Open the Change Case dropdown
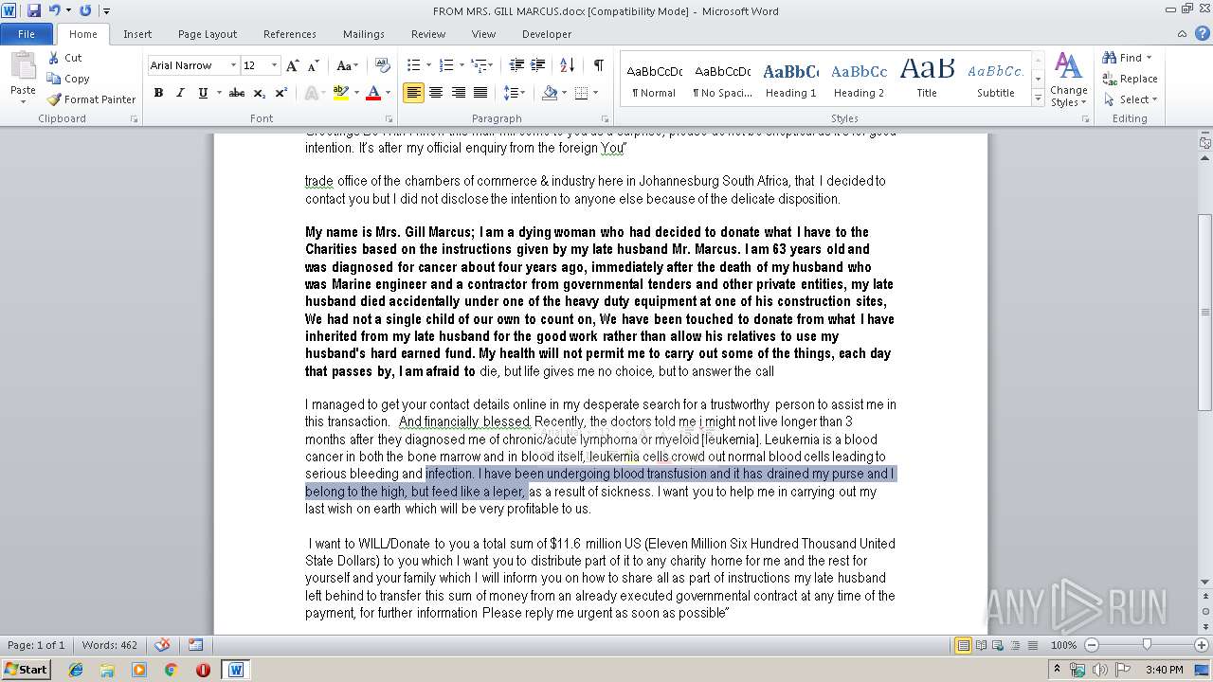Viewport: 1213px width, 682px height. (x=347, y=65)
